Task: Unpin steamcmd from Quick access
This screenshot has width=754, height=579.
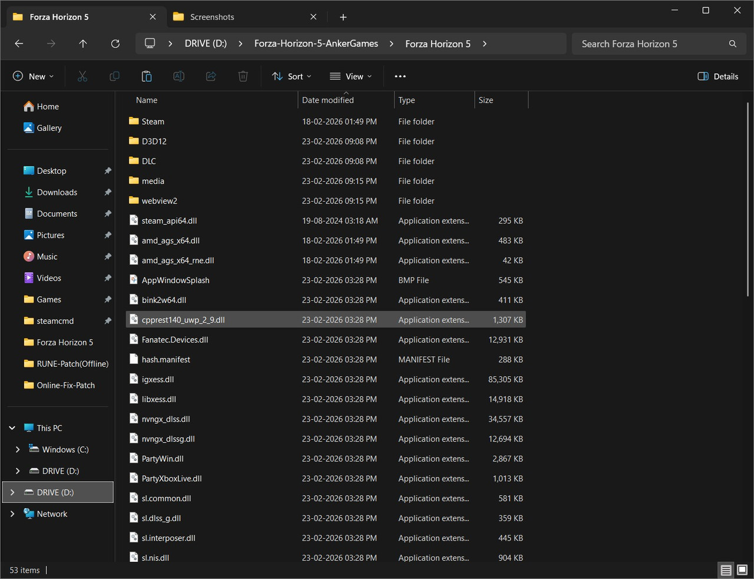Action: click(108, 321)
